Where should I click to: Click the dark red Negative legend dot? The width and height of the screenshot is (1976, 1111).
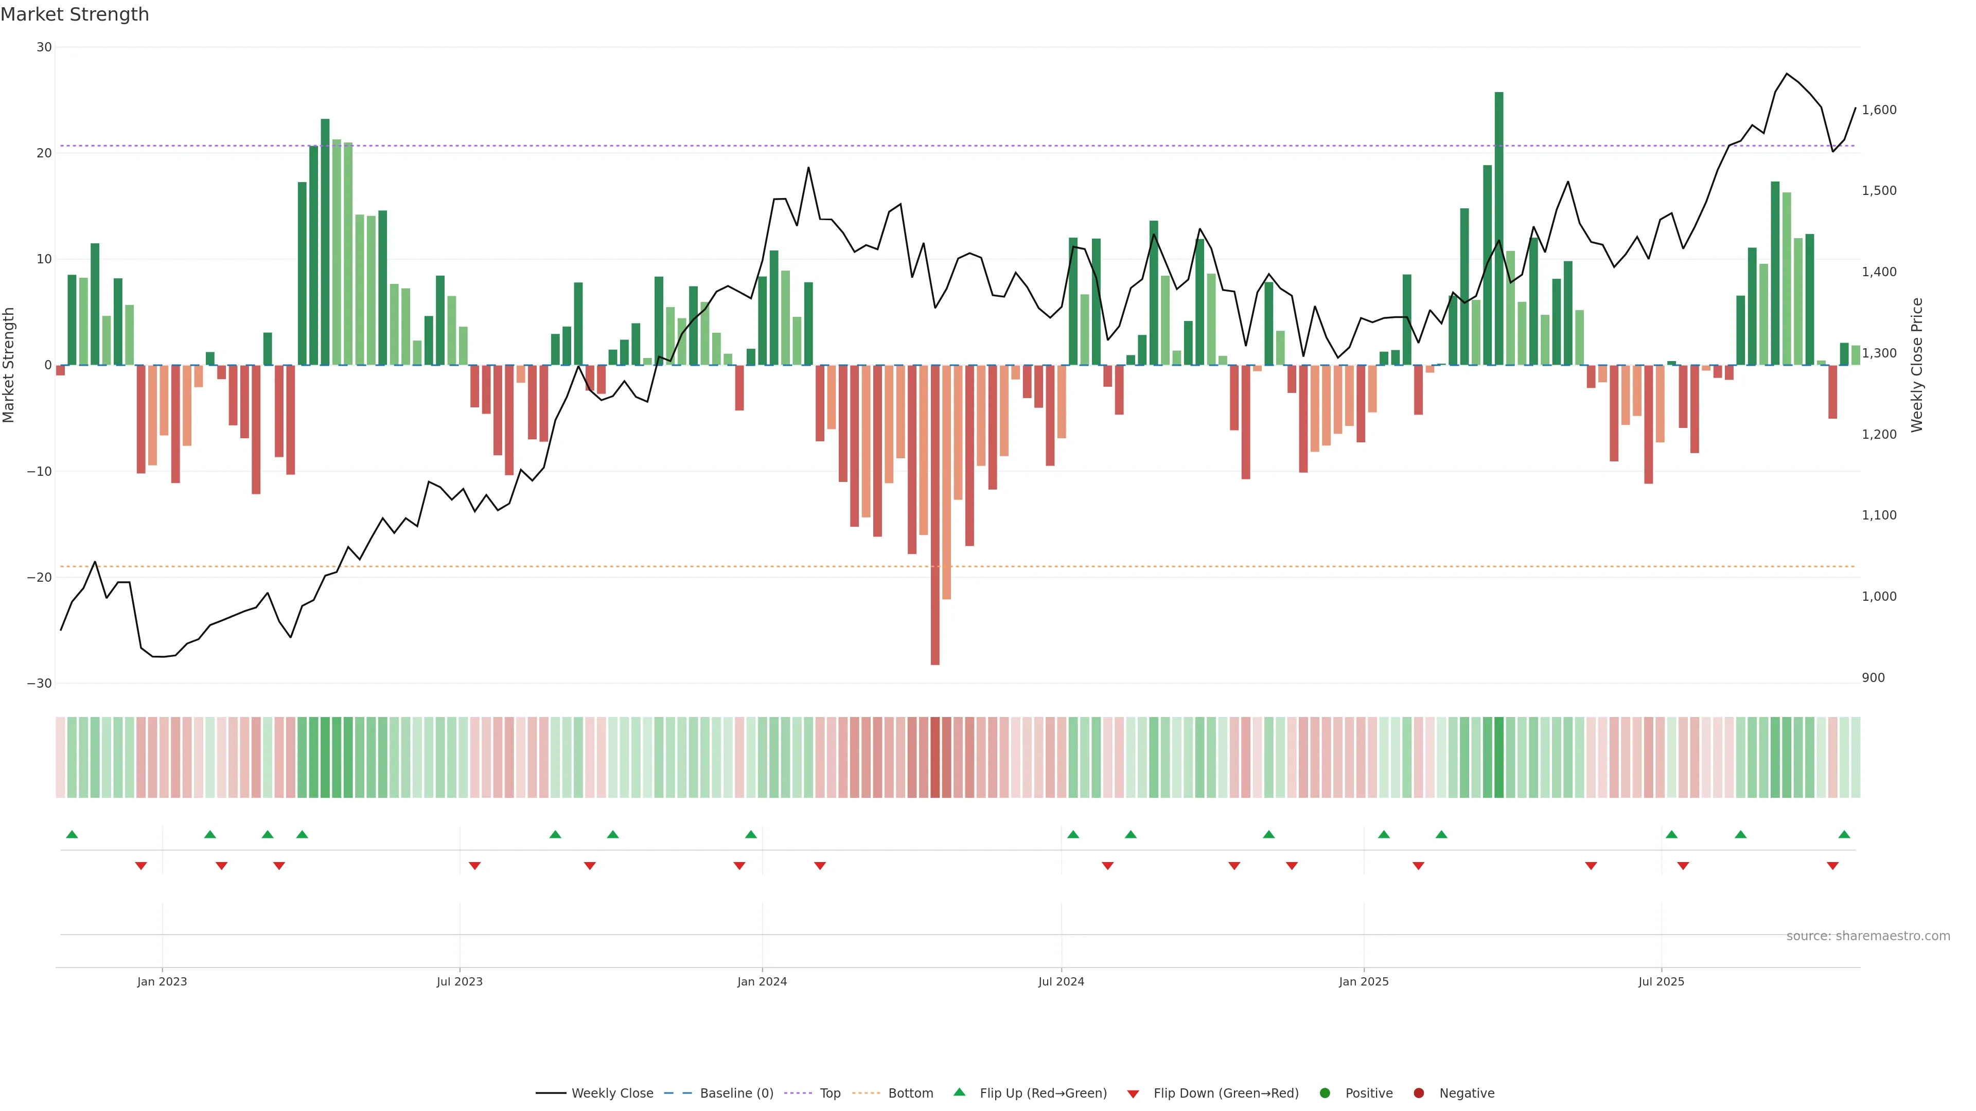point(1418,1094)
